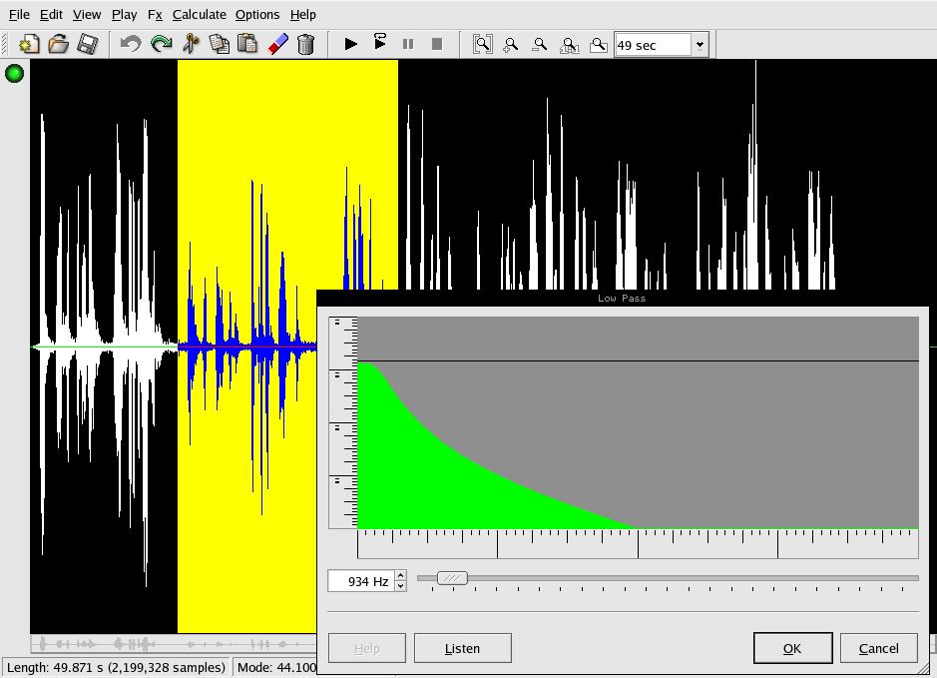The width and height of the screenshot is (937, 678).
Task: Save the file using the floppy icon
Action: (x=87, y=44)
